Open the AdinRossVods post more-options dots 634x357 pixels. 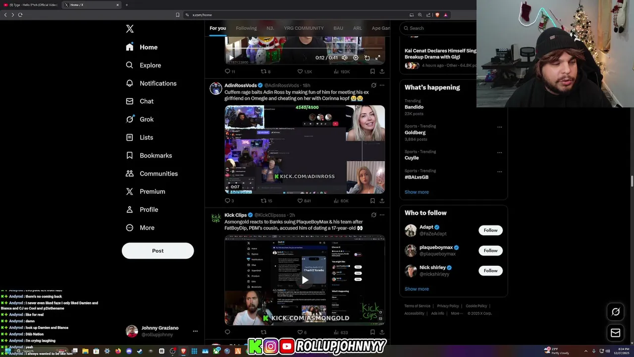coord(382,85)
